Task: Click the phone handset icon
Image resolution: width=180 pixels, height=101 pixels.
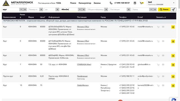Action: click(x=111, y=3)
